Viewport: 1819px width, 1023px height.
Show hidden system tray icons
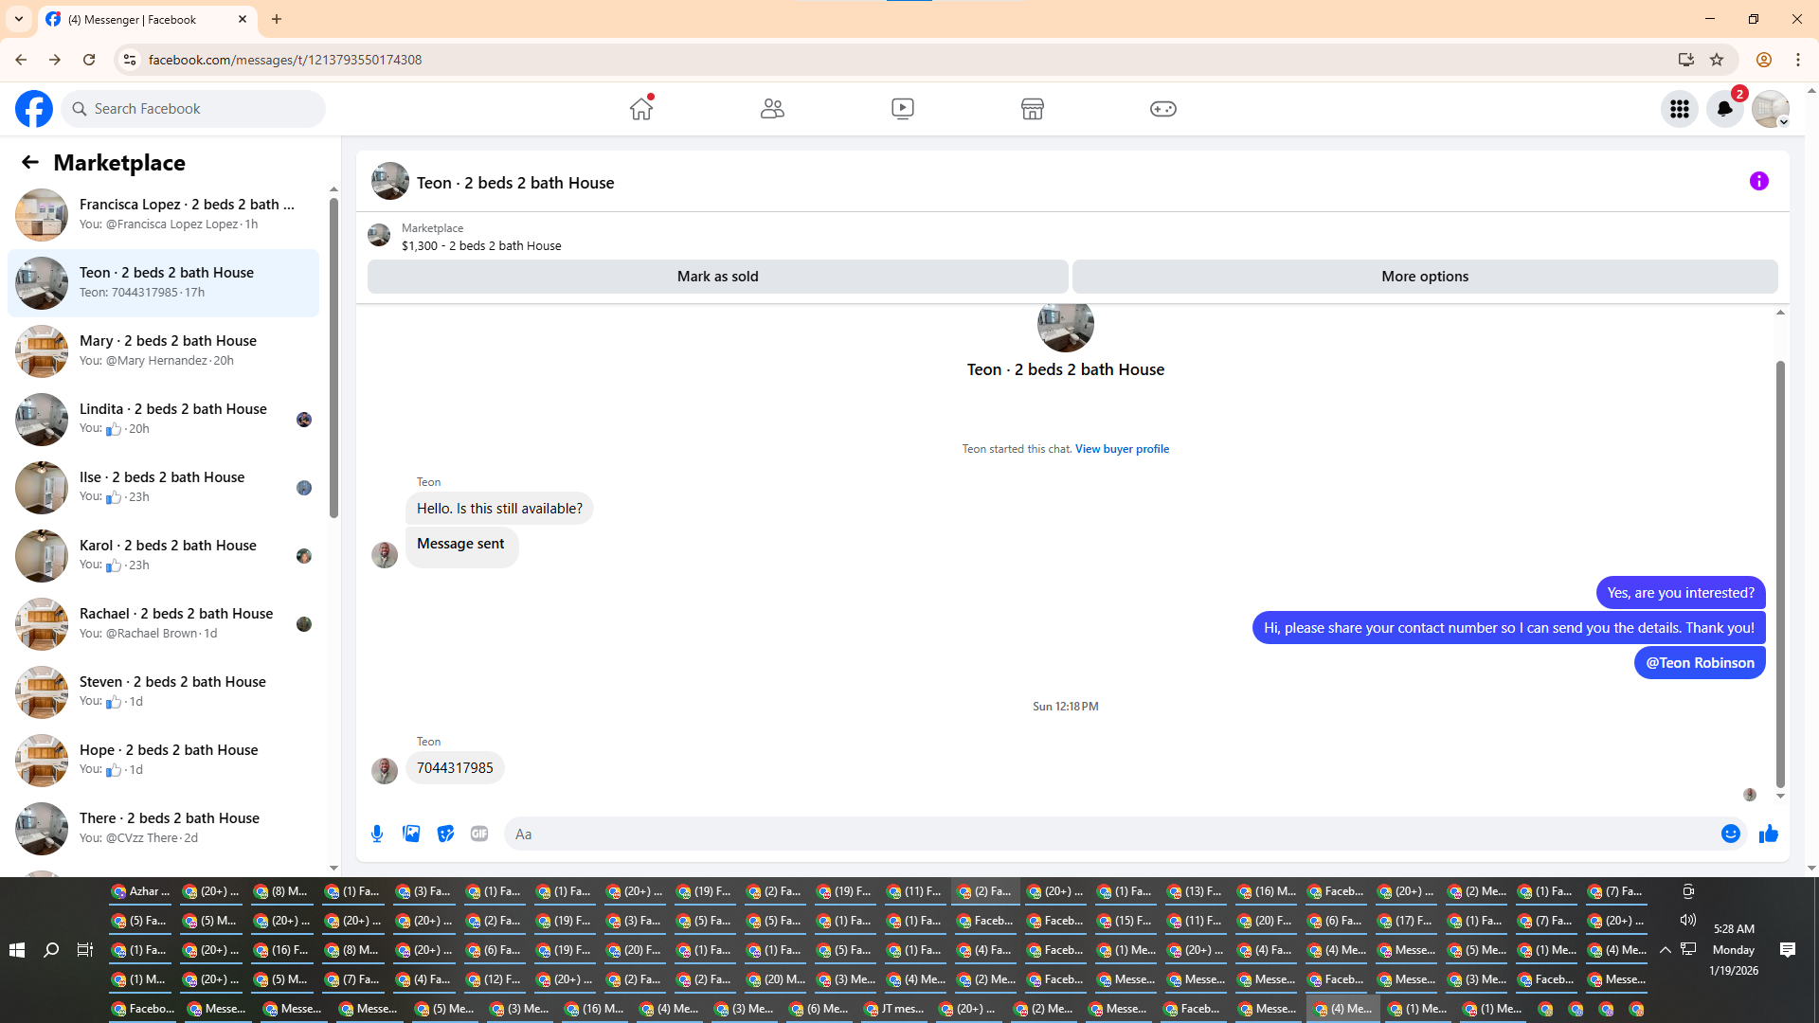click(1665, 949)
